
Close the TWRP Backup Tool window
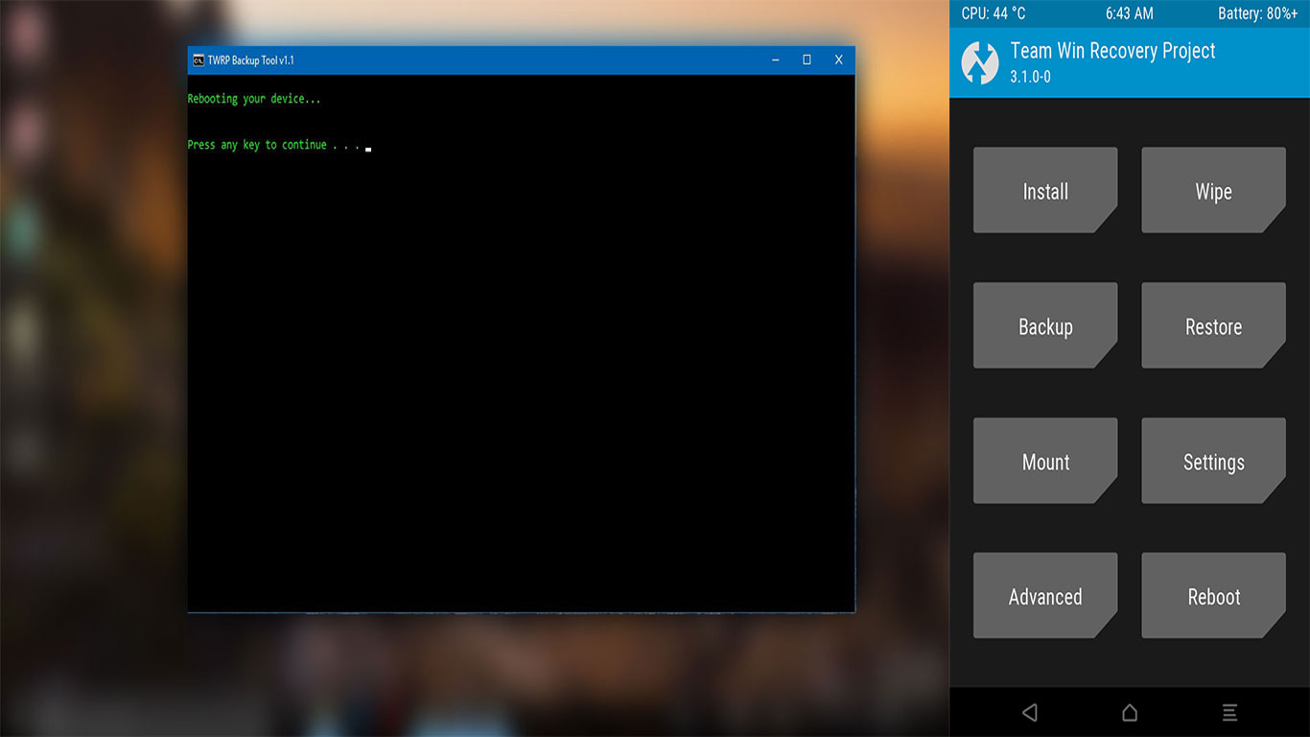click(x=838, y=60)
